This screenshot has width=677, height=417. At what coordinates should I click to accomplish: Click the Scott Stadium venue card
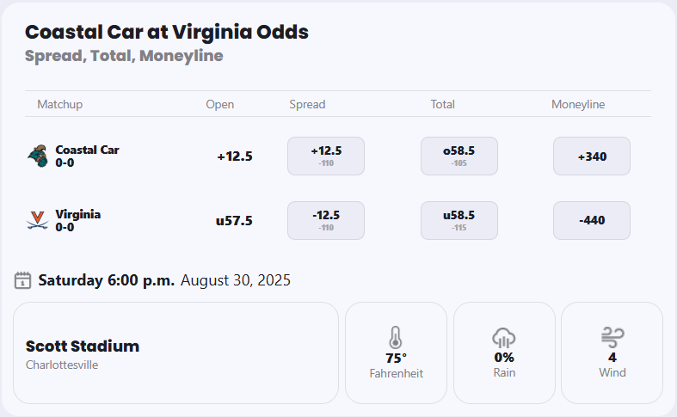175,353
